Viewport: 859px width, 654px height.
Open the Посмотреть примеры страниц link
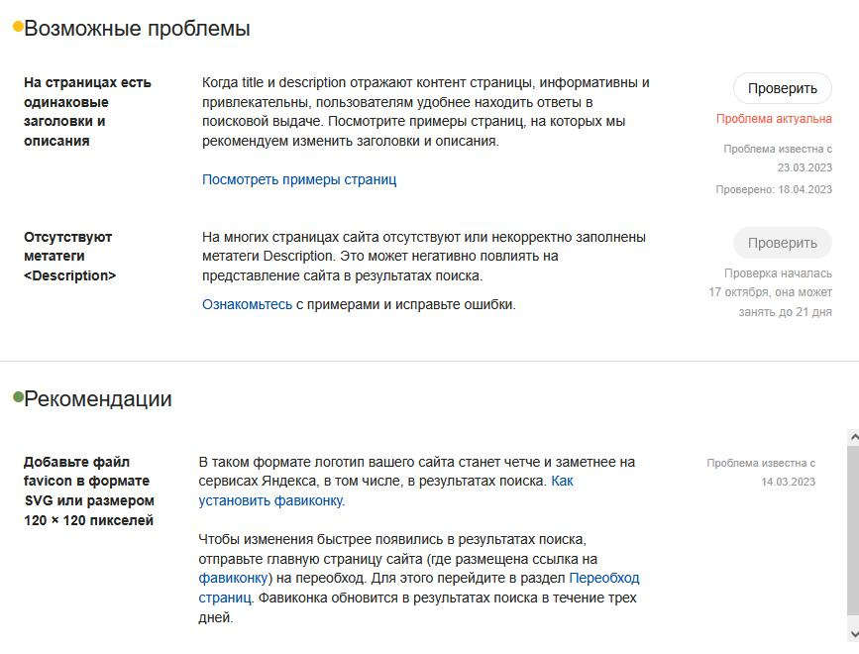pyautogui.click(x=298, y=179)
